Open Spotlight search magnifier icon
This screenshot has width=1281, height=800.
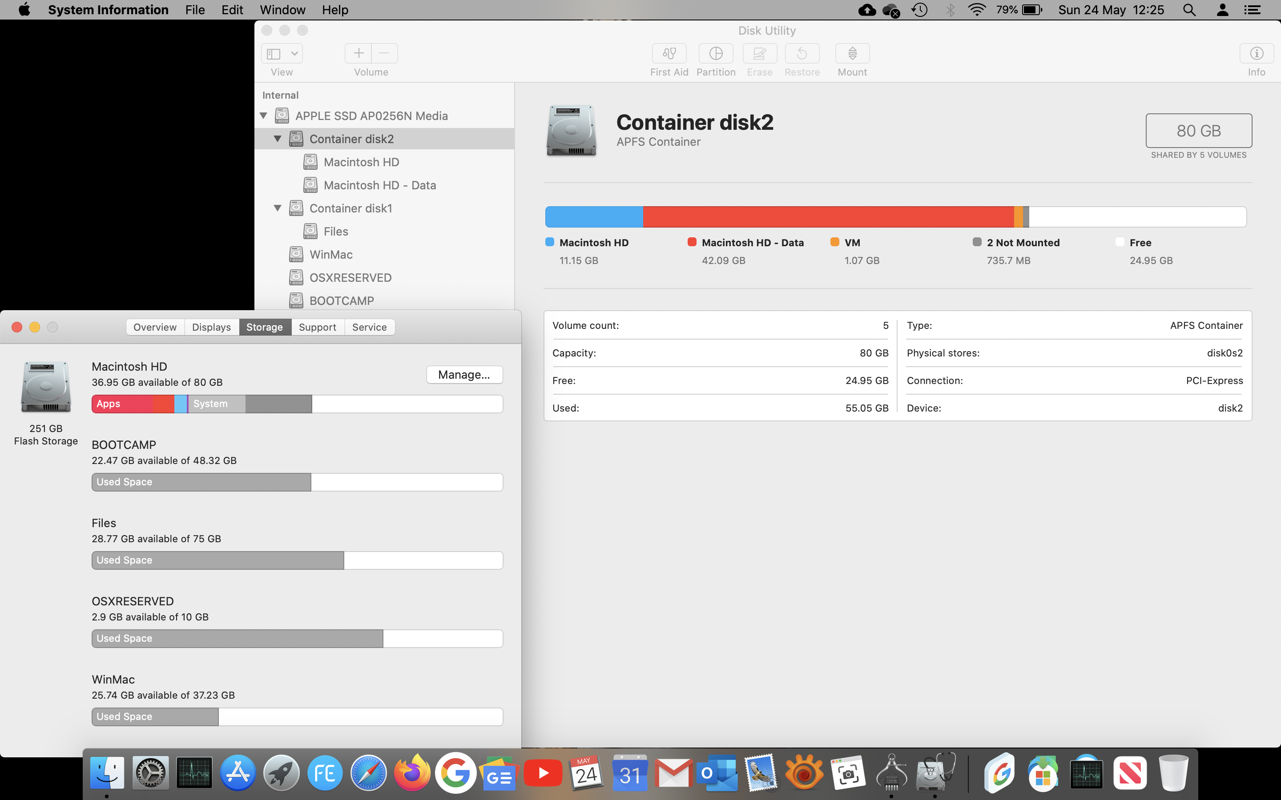pyautogui.click(x=1189, y=10)
